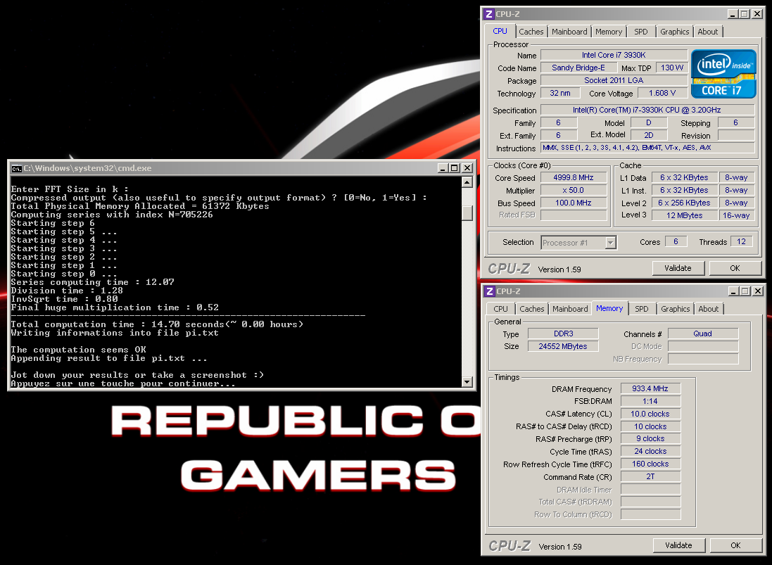772x565 pixels.
Task: Click the code name value 'Sandy Bridge-E'
Action: (x=578, y=68)
